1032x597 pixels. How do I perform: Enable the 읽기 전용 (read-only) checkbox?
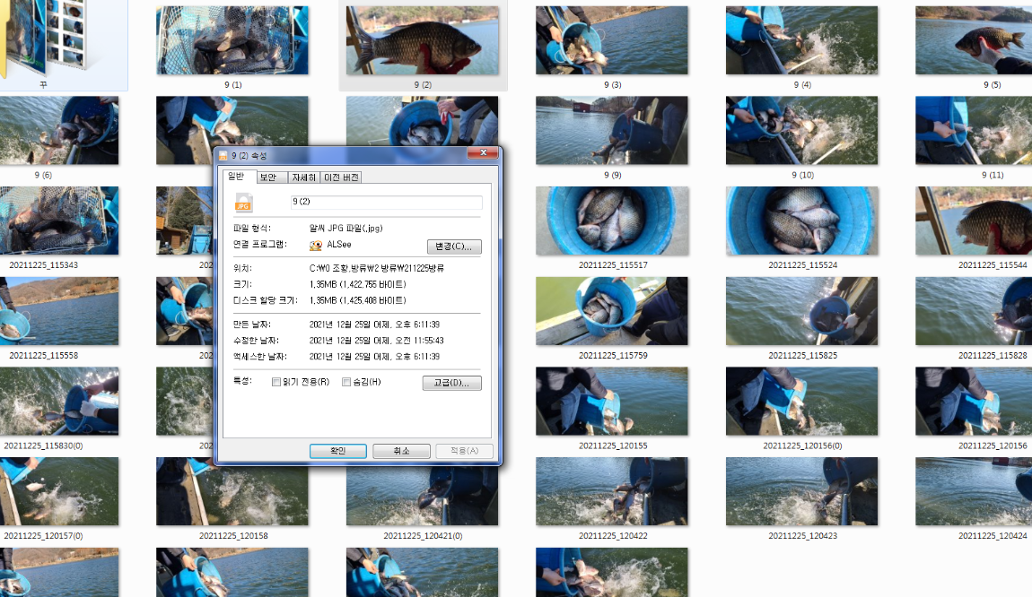click(x=276, y=382)
